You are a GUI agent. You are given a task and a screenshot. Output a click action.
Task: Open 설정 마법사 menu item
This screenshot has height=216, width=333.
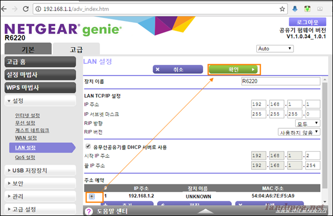click(x=40, y=75)
